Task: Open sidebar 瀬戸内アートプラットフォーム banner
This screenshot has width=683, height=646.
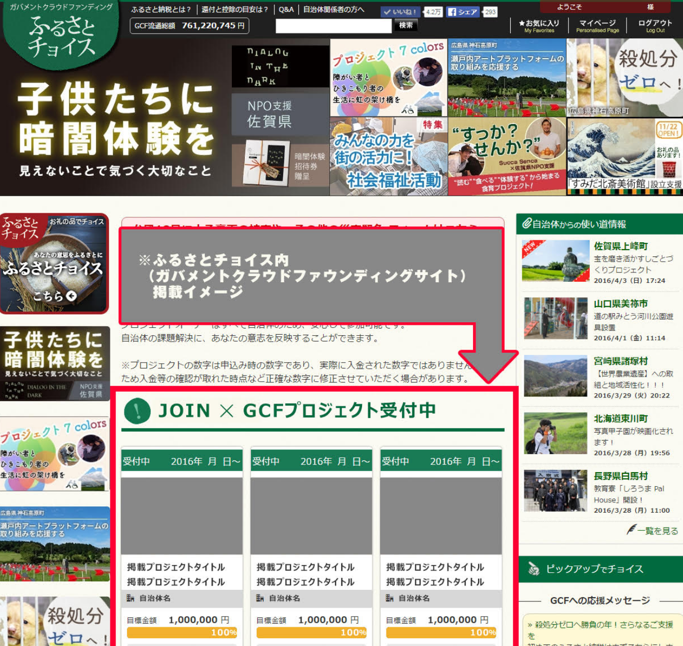Action: (55, 544)
